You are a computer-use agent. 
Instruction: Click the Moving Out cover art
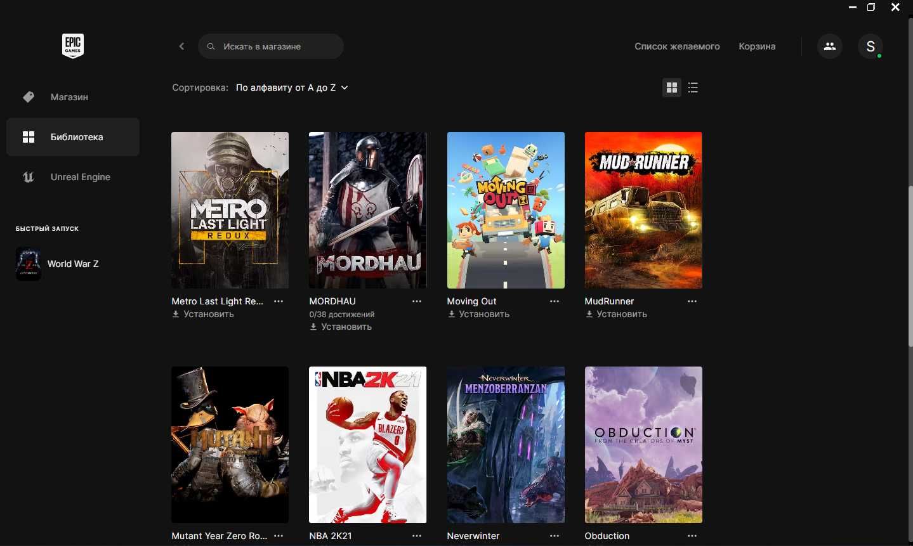[x=506, y=210]
